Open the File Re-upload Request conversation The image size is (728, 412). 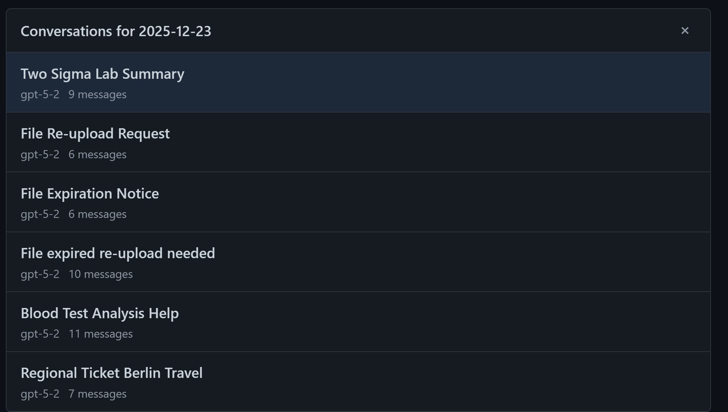(x=95, y=134)
